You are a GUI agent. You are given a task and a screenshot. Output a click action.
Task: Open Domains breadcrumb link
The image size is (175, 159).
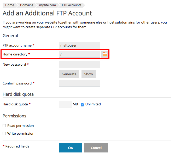click(26, 5)
